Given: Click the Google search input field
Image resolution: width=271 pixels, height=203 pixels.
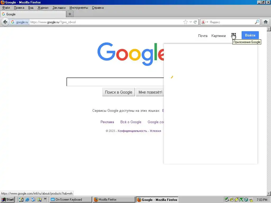Looking at the screenshot, I should 115,82.
